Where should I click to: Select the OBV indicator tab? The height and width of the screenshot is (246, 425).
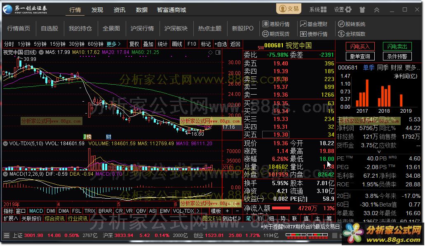[141, 211]
